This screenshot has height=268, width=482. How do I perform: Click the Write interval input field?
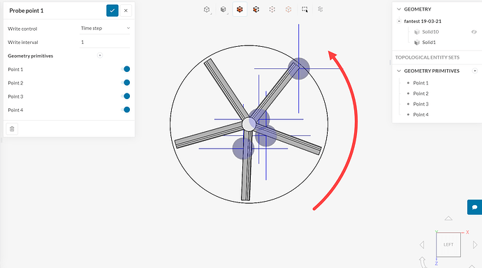tap(105, 42)
